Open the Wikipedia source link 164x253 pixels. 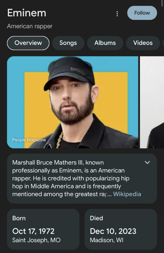tap(127, 194)
